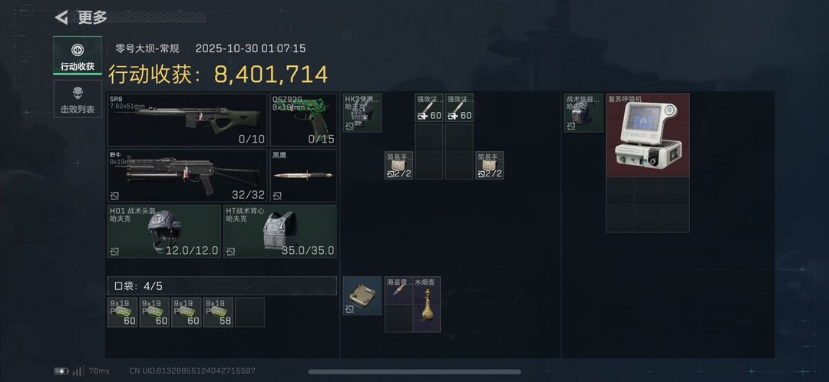Select the first 强效注射器 with 60

pyautogui.click(x=429, y=108)
